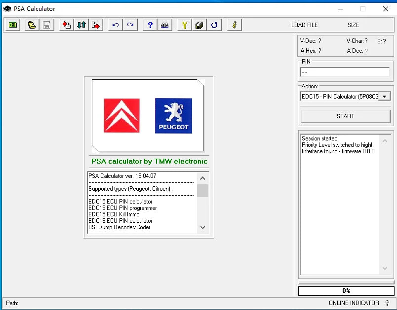Click the green up-down arrows transfer icon

pos(81,25)
